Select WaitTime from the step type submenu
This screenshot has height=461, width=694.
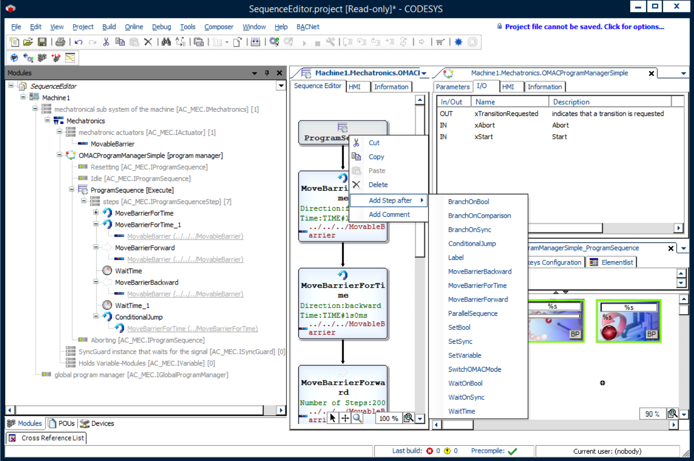(x=462, y=411)
